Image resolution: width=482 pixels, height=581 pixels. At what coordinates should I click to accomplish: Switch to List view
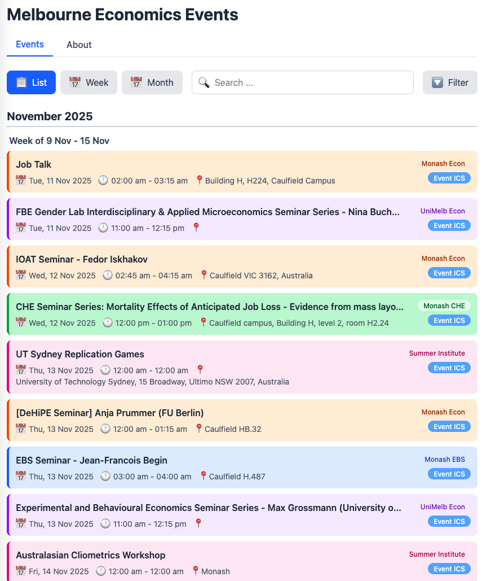pos(31,82)
